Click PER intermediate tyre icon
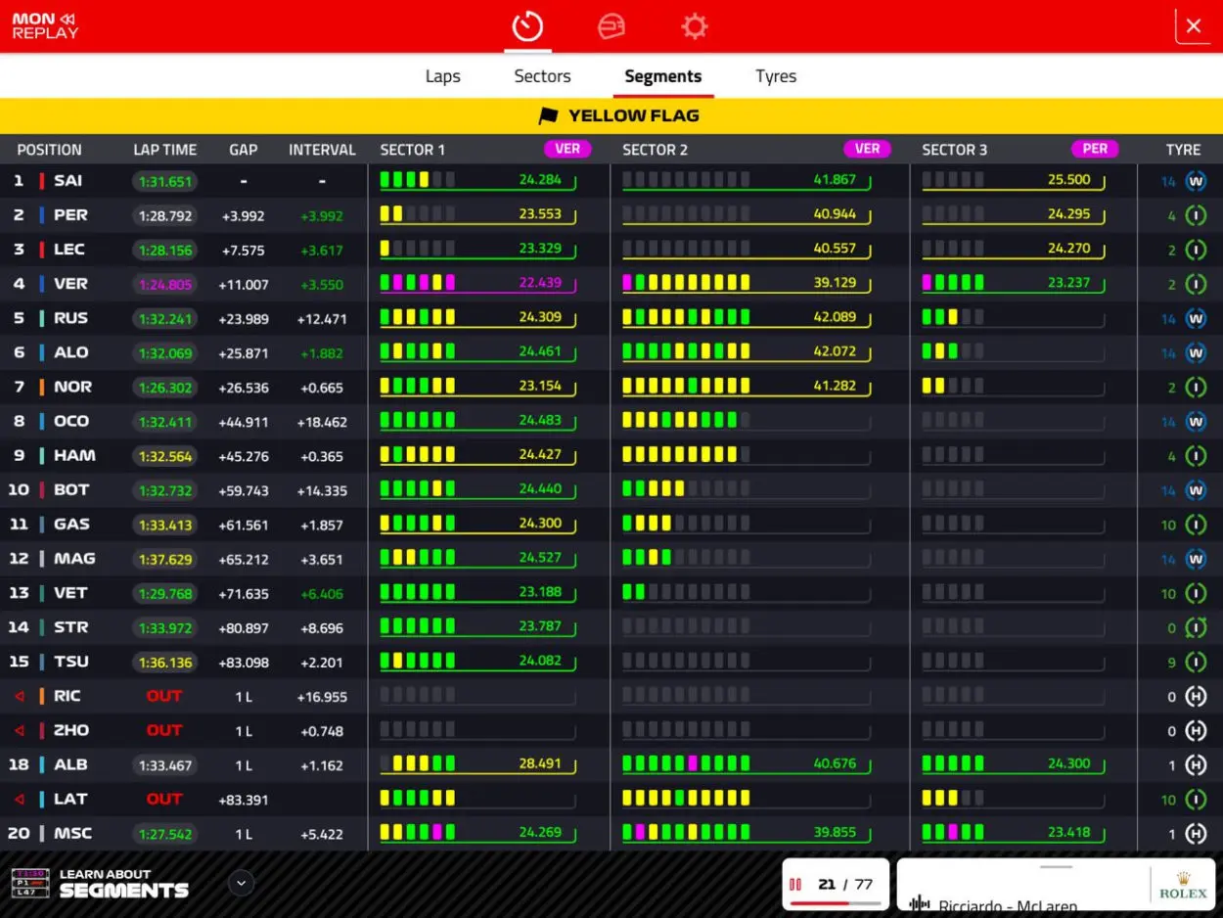Image resolution: width=1223 pixels, height=918 pixels. (x=1196, y=215)
